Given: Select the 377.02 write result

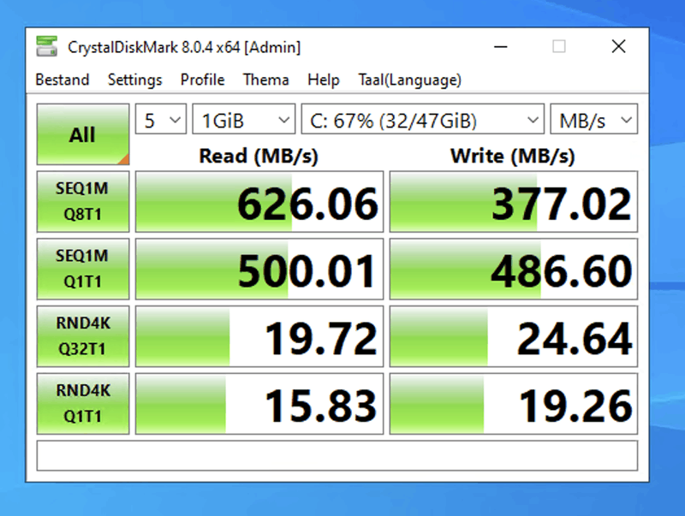Looking at the screenshot, I should 514,202.
